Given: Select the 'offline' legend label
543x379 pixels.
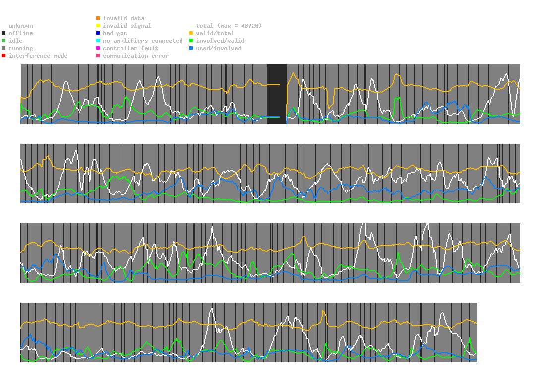Looking at the screenshot, I should [x=21, y=33].
